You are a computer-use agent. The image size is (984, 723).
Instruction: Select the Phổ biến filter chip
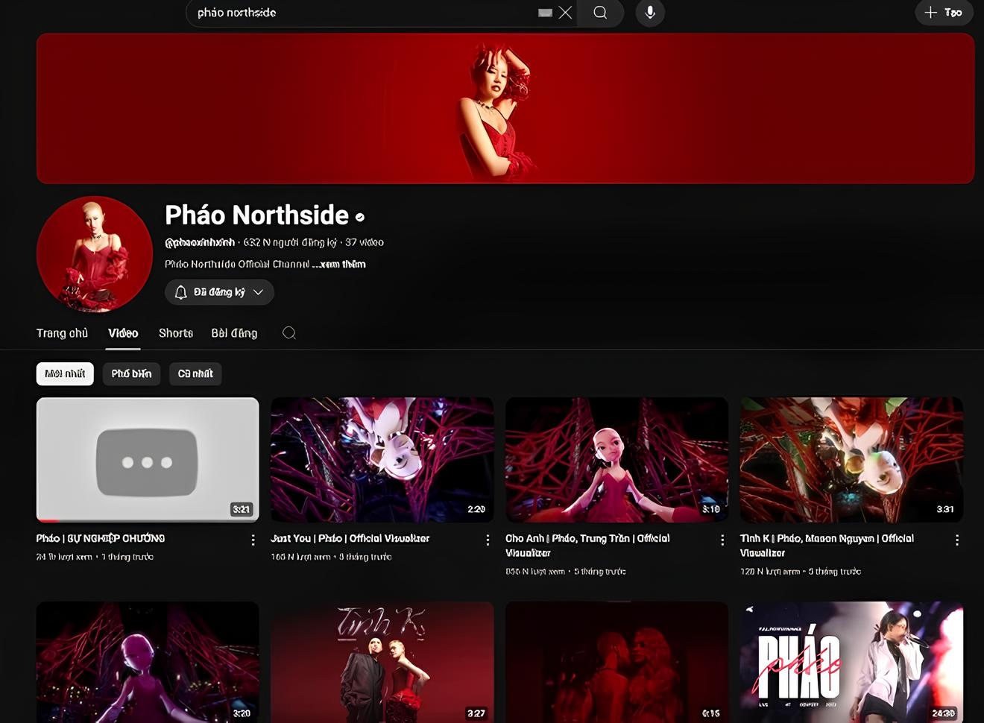click(131, 374)
